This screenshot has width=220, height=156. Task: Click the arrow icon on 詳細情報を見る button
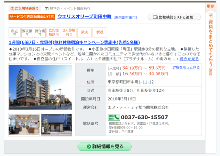pos(89,147)
